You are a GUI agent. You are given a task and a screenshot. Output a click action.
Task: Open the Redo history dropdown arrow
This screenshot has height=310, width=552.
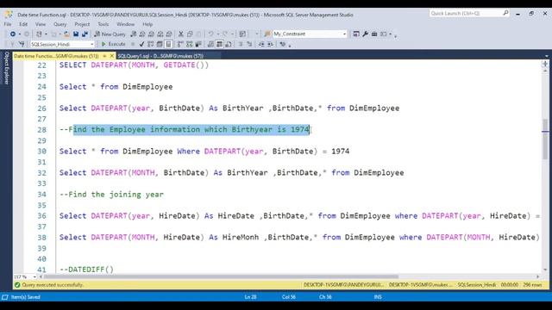click(x=232, y=34)
